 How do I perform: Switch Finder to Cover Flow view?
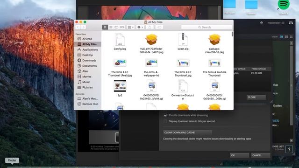tap(122, 27)
